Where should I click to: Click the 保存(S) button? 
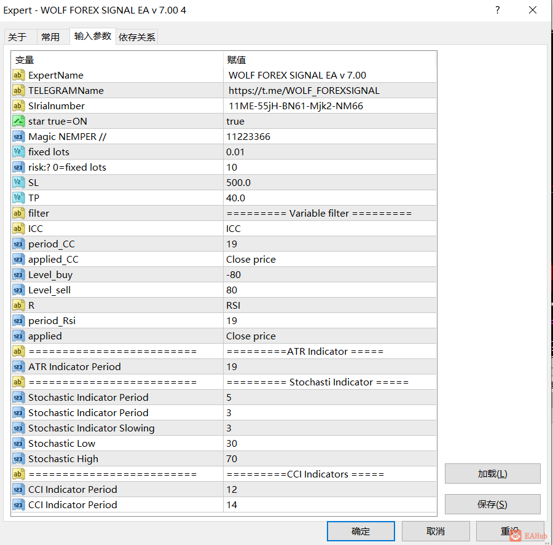point(492,504)
